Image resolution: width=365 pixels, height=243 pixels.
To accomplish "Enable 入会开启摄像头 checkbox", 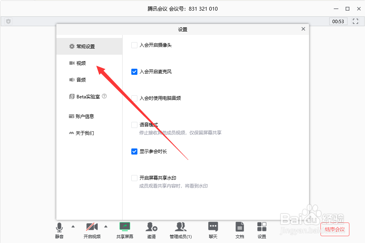I will pyautogui.click(x=134, y=45).
